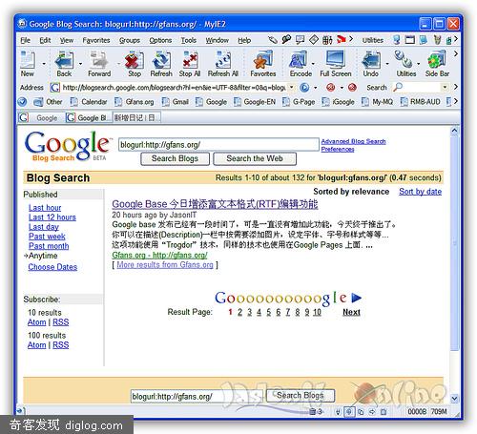Switch to the first Google tab

[x=41, y=118]
